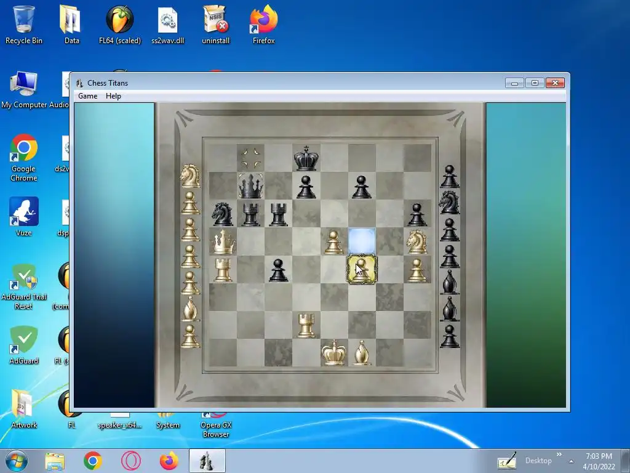Click the Chess Titans title bar icon
The image size is (630, 473).
(x=79, y=83)
